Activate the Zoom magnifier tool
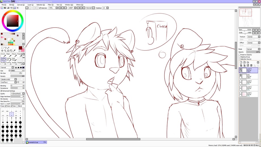The image size is (261, 147). coord(5,51)
